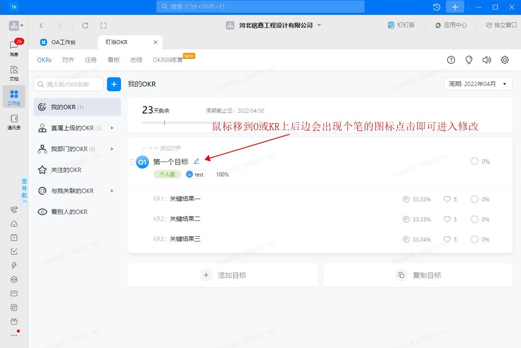
Task: Open 消息 in the left sidebar
Action: pos(14,48)
